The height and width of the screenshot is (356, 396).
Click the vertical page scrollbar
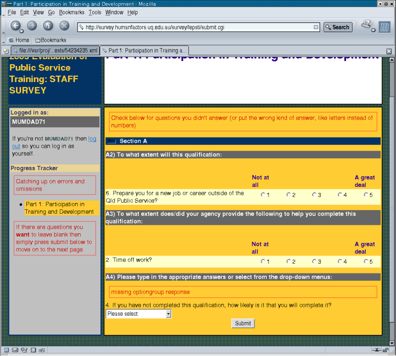pyautogui.click(x=392, y=201)
